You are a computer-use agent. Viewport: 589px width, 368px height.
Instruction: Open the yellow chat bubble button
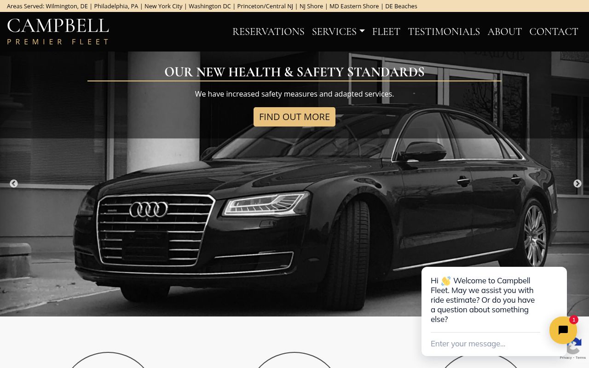[x=563, y=330]
